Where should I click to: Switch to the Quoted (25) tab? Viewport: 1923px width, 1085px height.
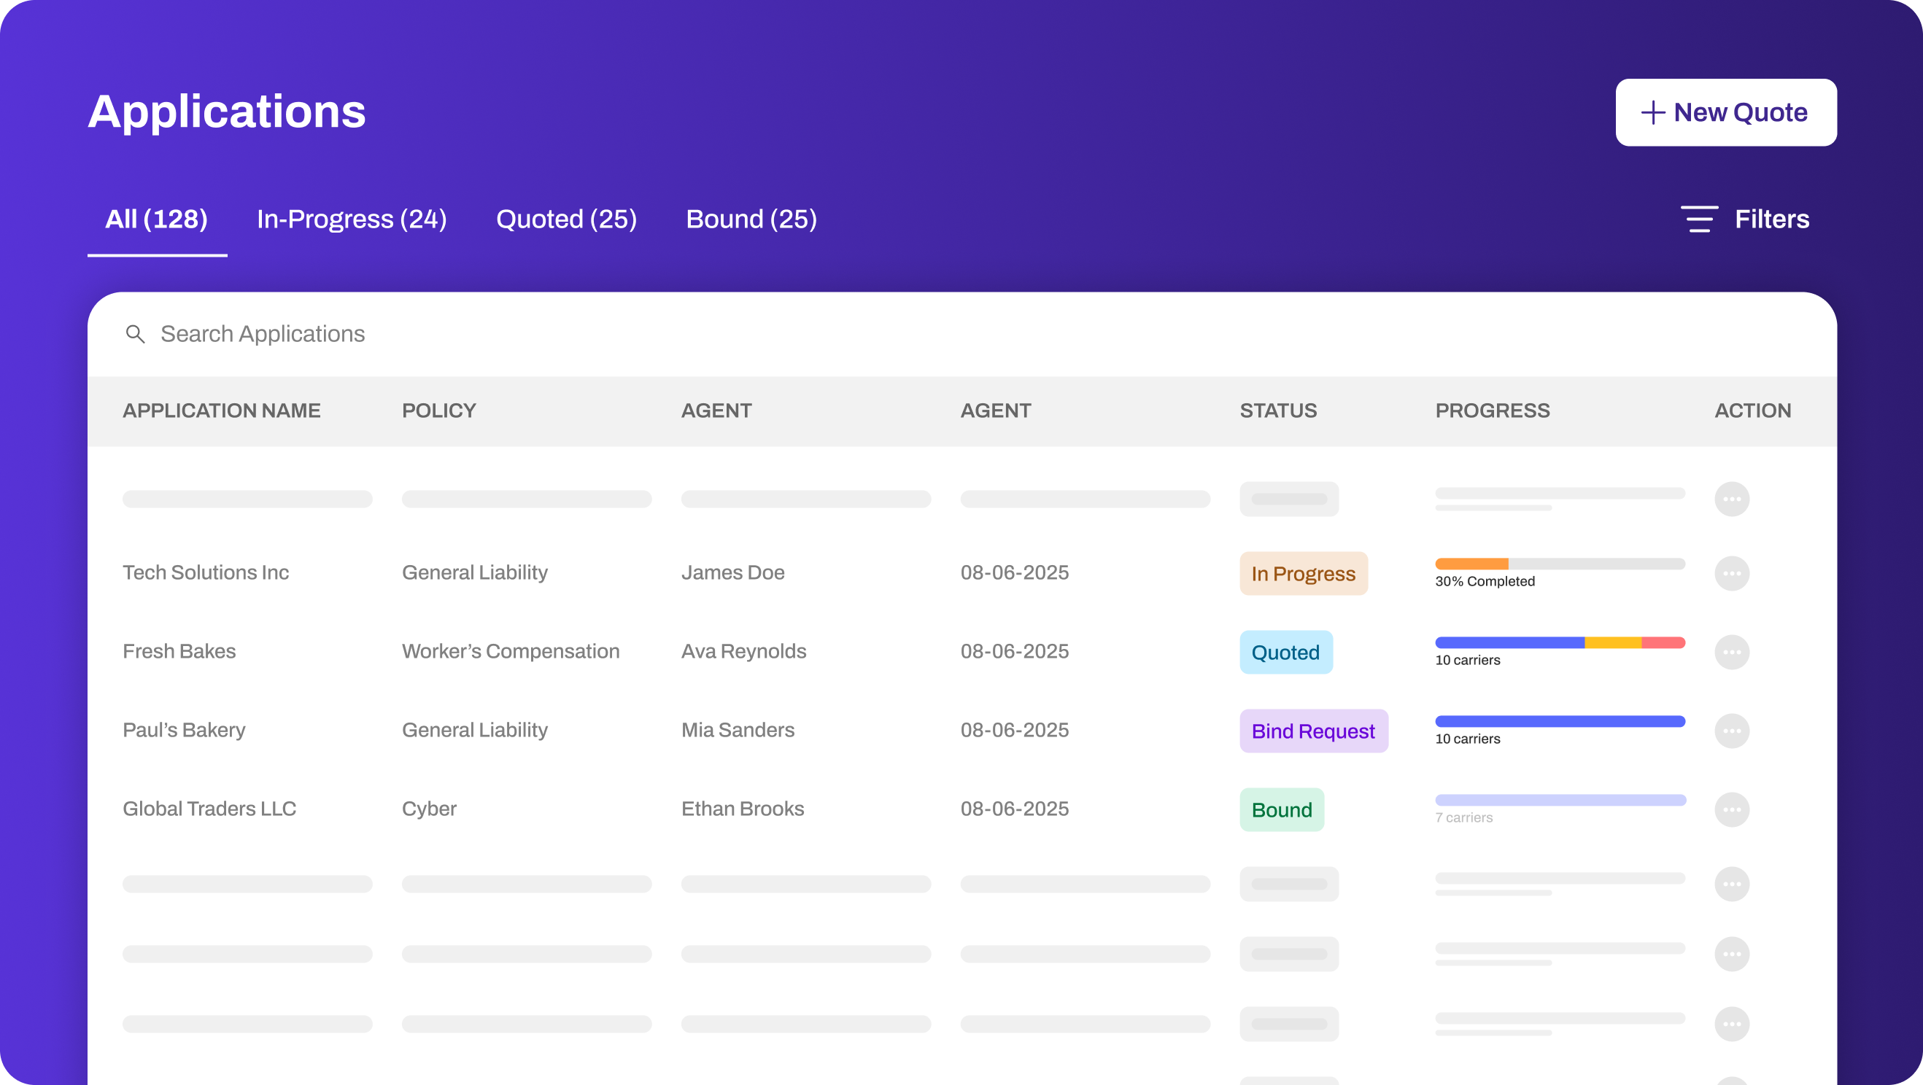566,219
